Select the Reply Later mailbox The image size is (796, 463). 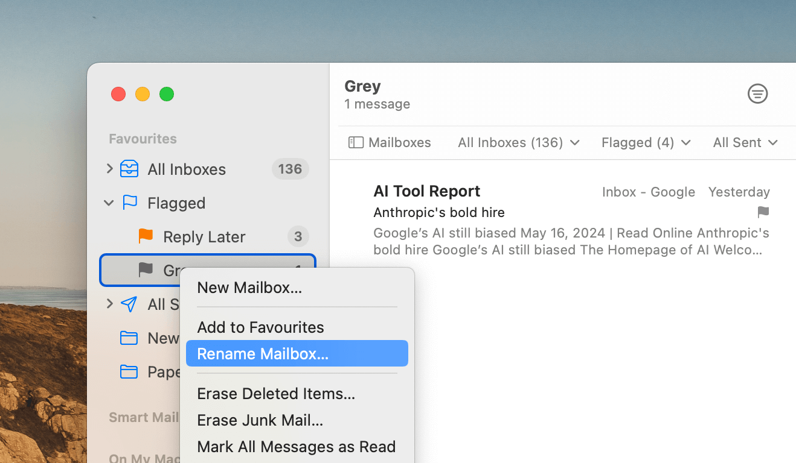[x=204, y=237]
